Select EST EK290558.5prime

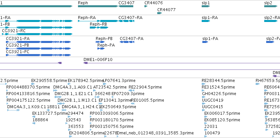[x=49, y=81]
